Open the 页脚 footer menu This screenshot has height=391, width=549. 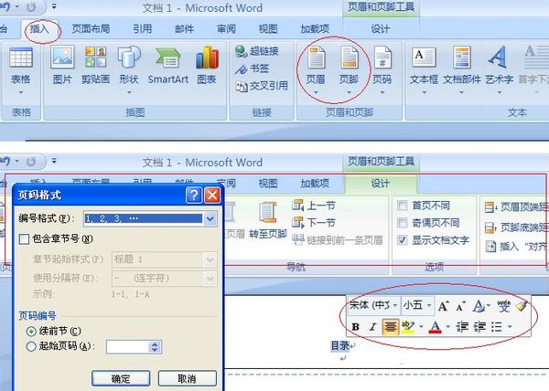tap(349, 70)
